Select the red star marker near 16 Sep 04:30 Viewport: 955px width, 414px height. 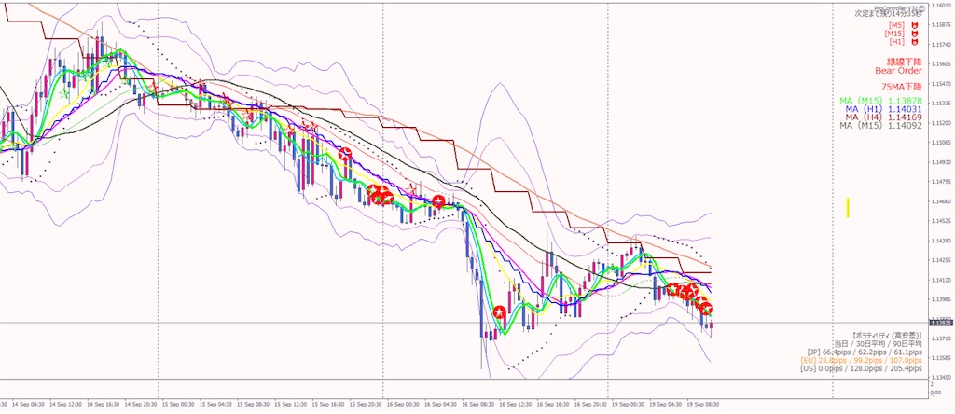[x=438, y=201]
